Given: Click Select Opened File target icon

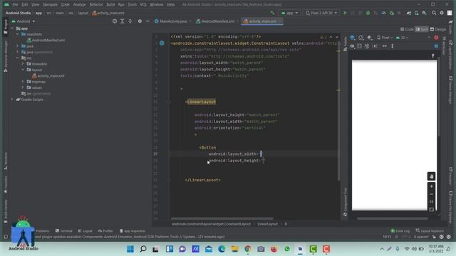Looking at the screenshot, I should [x=115, y=21].
